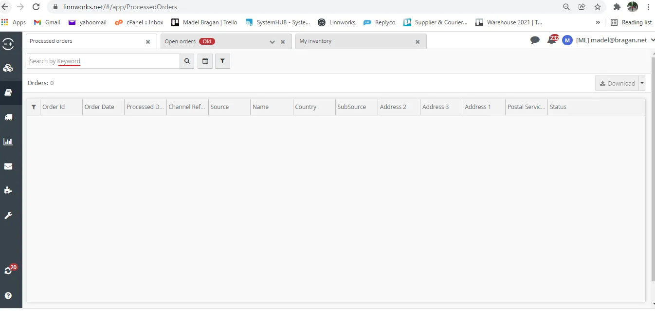Open the Help question mark icon
The image size is (655, 311).
(8, 295)
